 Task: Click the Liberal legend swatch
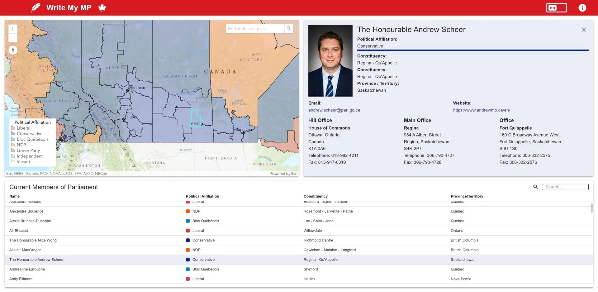[13, 128]
